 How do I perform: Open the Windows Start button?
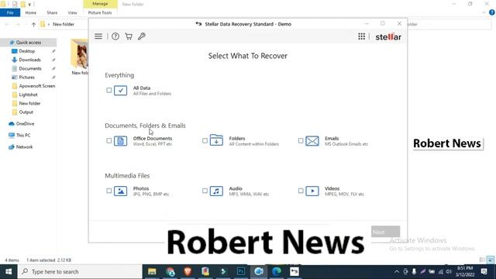9,272
